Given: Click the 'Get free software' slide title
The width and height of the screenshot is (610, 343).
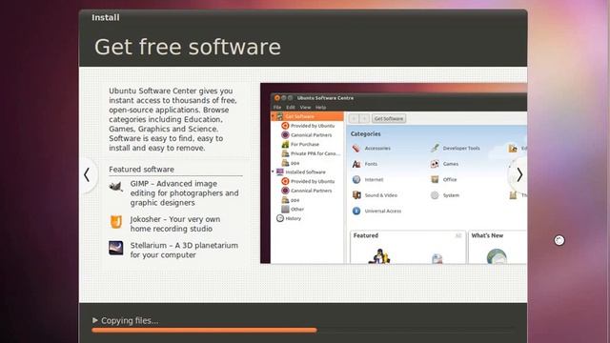Looking at the screenshot, I should [x=188, y=47].
